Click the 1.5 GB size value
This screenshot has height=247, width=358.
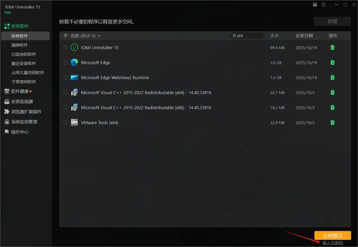pos(276,77)
